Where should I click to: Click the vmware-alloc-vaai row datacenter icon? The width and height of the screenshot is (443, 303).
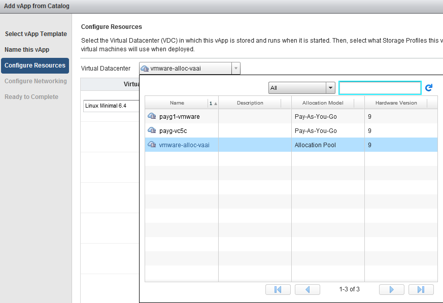coord(152,145)
